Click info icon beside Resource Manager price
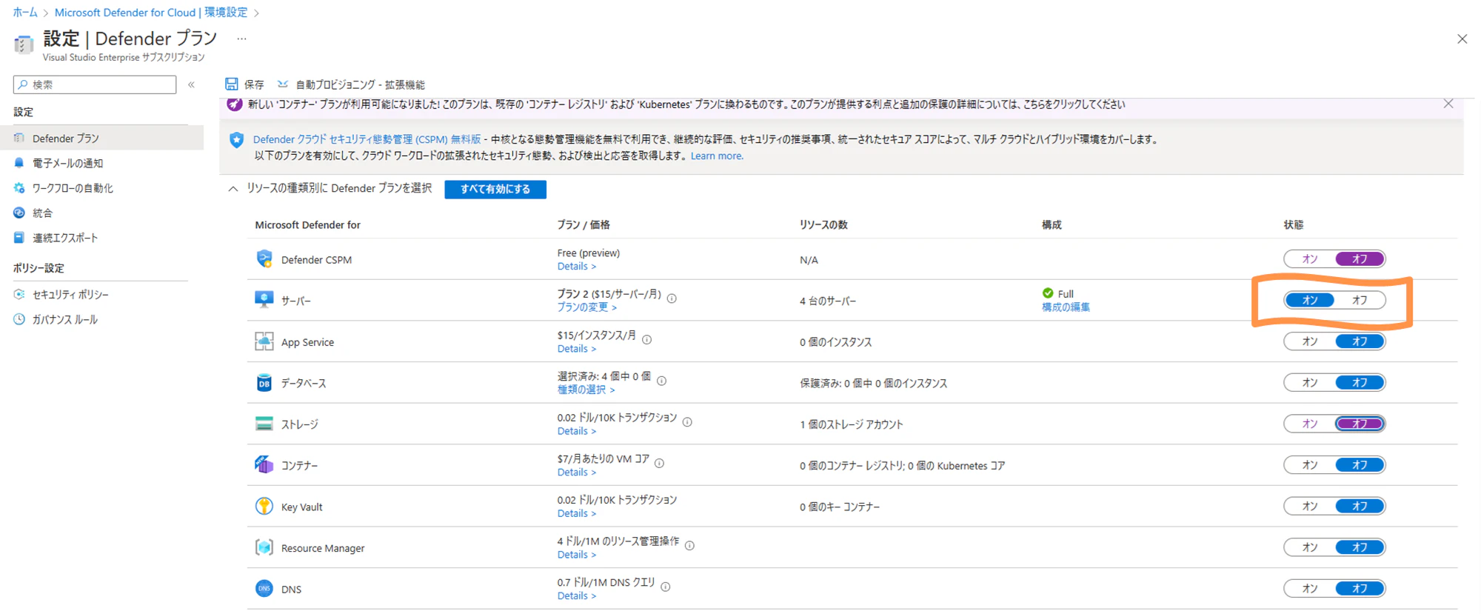Screen dimensions: 1481x614 [689, 546]
